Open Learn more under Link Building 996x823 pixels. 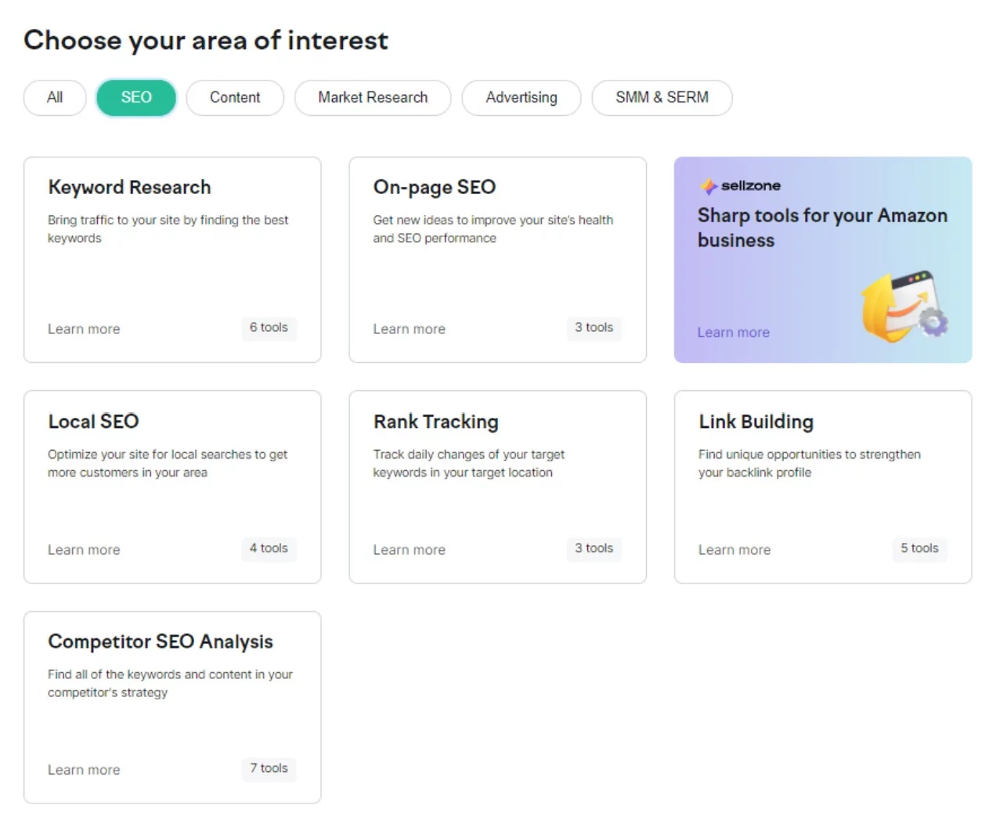[x=734, y=549]
